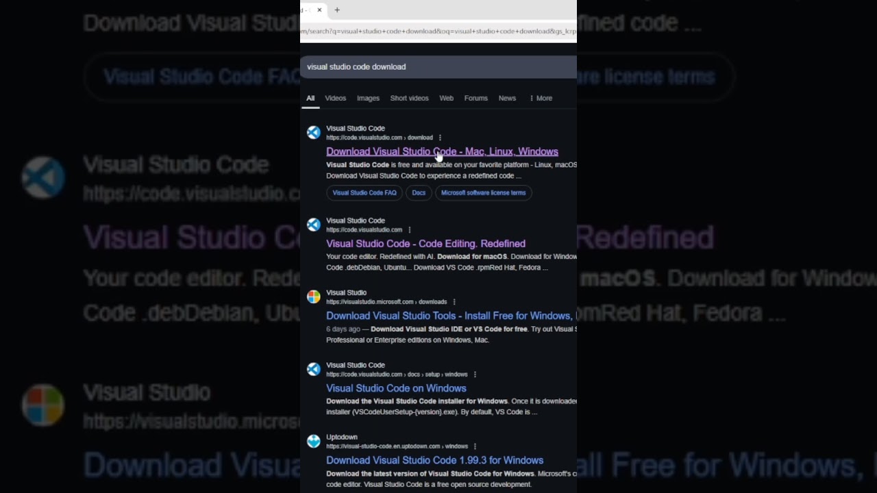
Task: Switch to the News tab
Action: click(507, 98)
